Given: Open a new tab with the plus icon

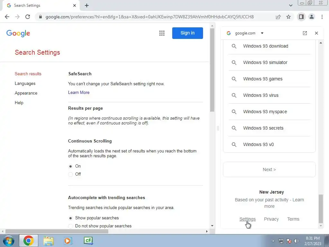Looking at the screenshot, I should pyautogui.click(x=87, y=6).
